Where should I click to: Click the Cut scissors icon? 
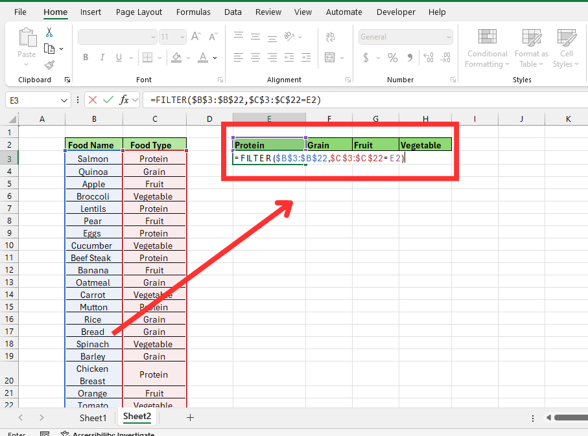[x=49, y=32]
